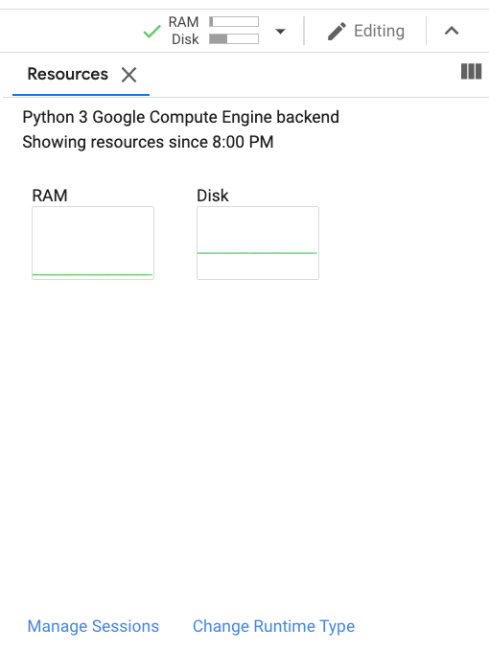Image resolution: width=489 pixels, height=651 pixels.
Task: Click the green connected checkmark icon
Action: pos(151,31)
